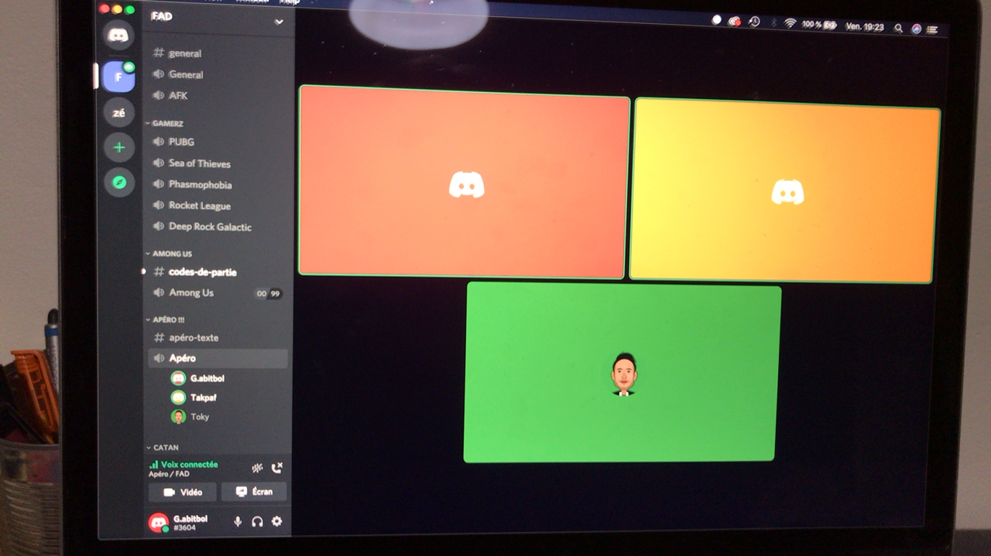Screen dimensions: 991x556
Task: Click the Add a Server plus icon
Action: [x=119, y=148]
